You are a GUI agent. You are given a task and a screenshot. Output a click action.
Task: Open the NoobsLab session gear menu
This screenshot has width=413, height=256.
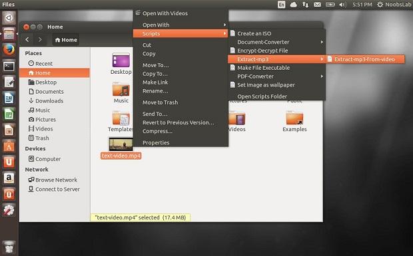[394, 5]
